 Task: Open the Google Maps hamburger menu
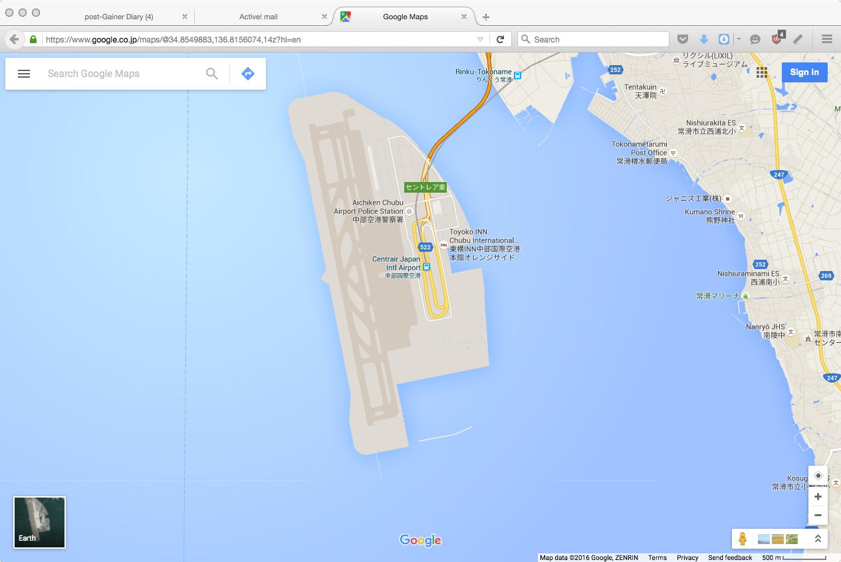coord(24,74)
